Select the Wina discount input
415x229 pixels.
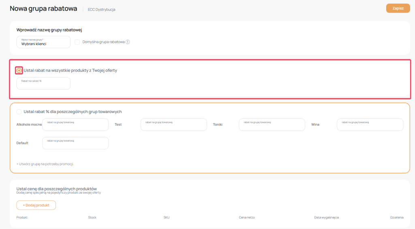(x=370, y=124)
